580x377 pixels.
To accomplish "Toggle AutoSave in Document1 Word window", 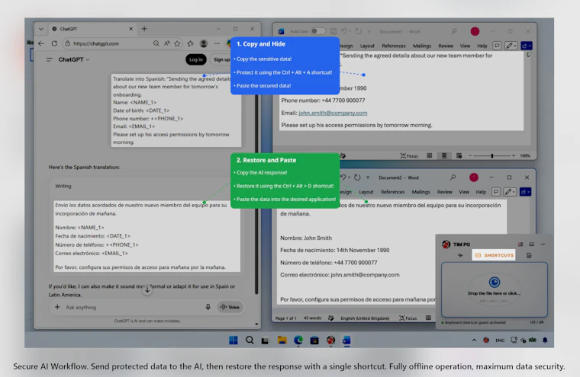I will pyautogui.click(x=317, y=31).
